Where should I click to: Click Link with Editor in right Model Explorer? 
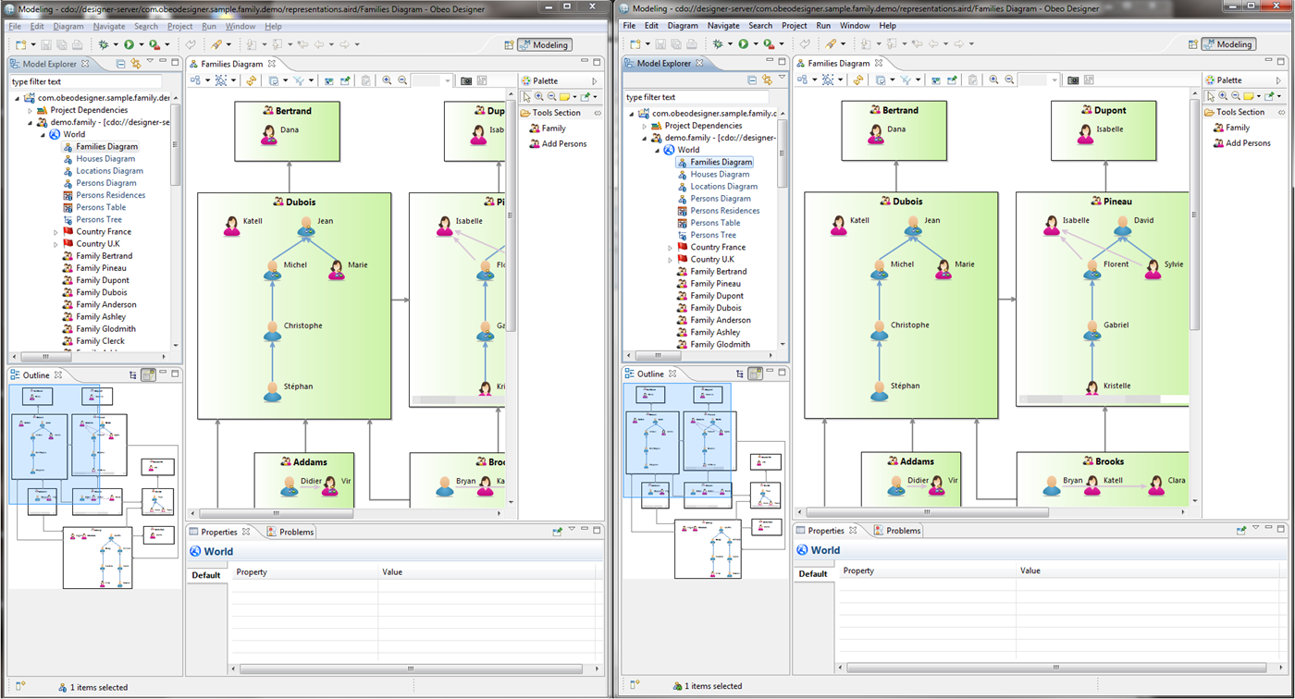click(x=767, y=80)
